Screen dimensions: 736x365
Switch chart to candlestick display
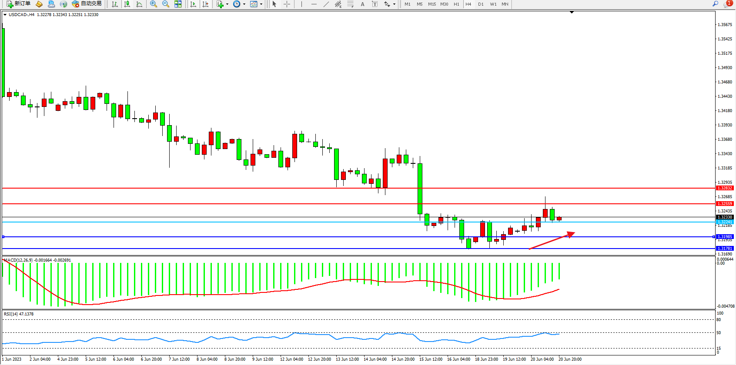(127, 4)
